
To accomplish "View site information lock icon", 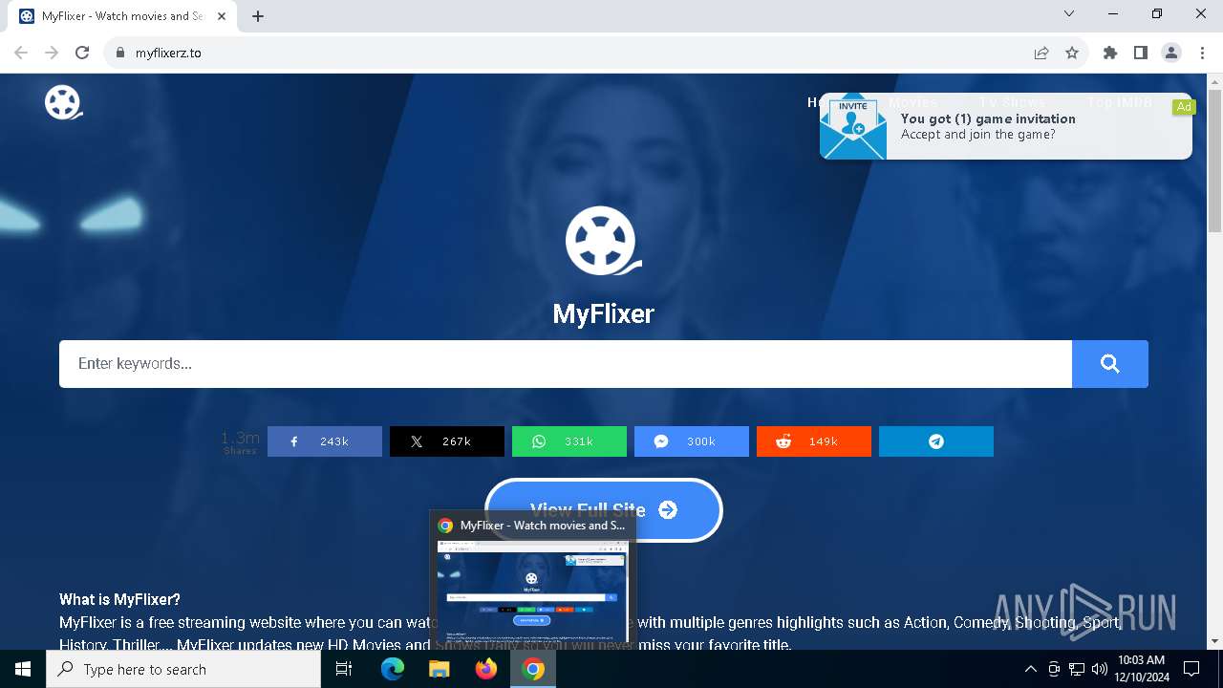I will [119, 53].
